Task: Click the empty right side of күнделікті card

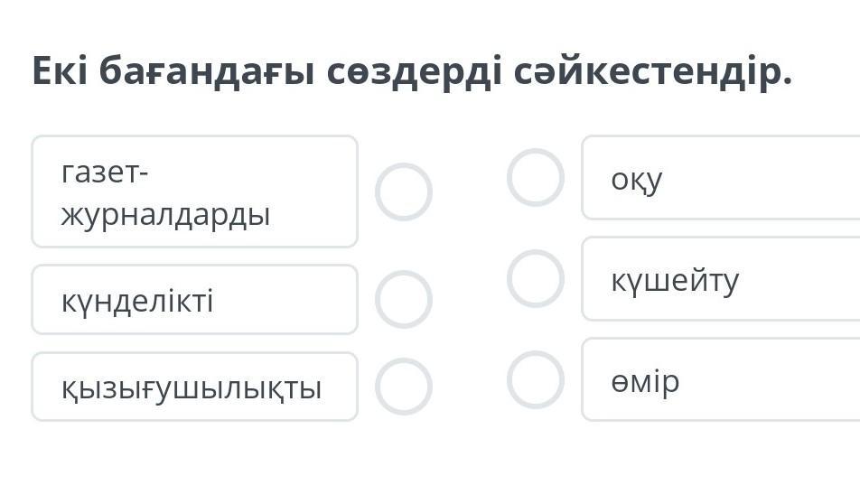Action: 289,300
